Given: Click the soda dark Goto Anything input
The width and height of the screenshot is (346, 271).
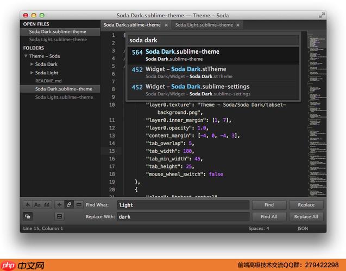Looking at the screenshot, I should pyautogui.click(x=213, y=40).
